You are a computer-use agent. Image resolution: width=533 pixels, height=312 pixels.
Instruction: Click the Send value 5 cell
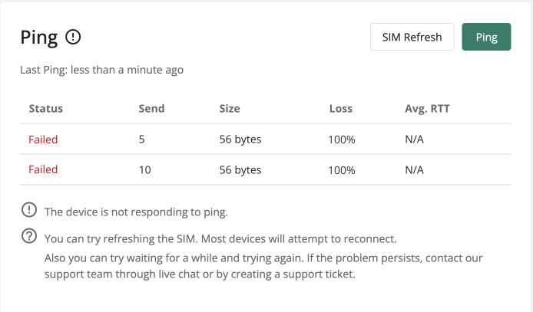click(x=142, y=140)
